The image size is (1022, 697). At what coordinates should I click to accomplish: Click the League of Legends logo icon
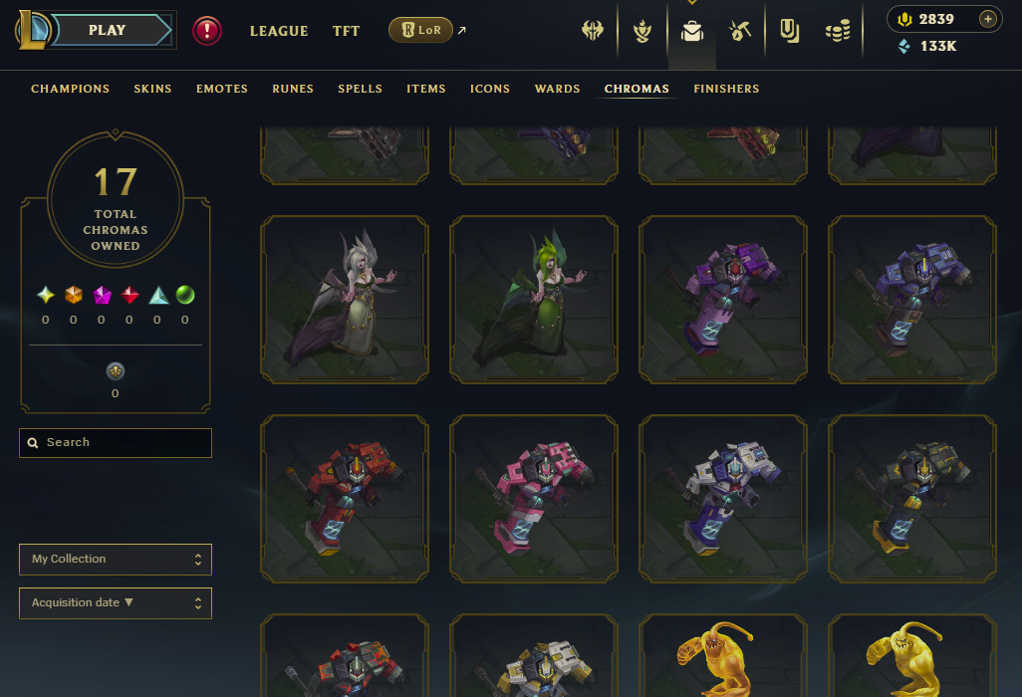pyautogui.click(x=33, y=30)
